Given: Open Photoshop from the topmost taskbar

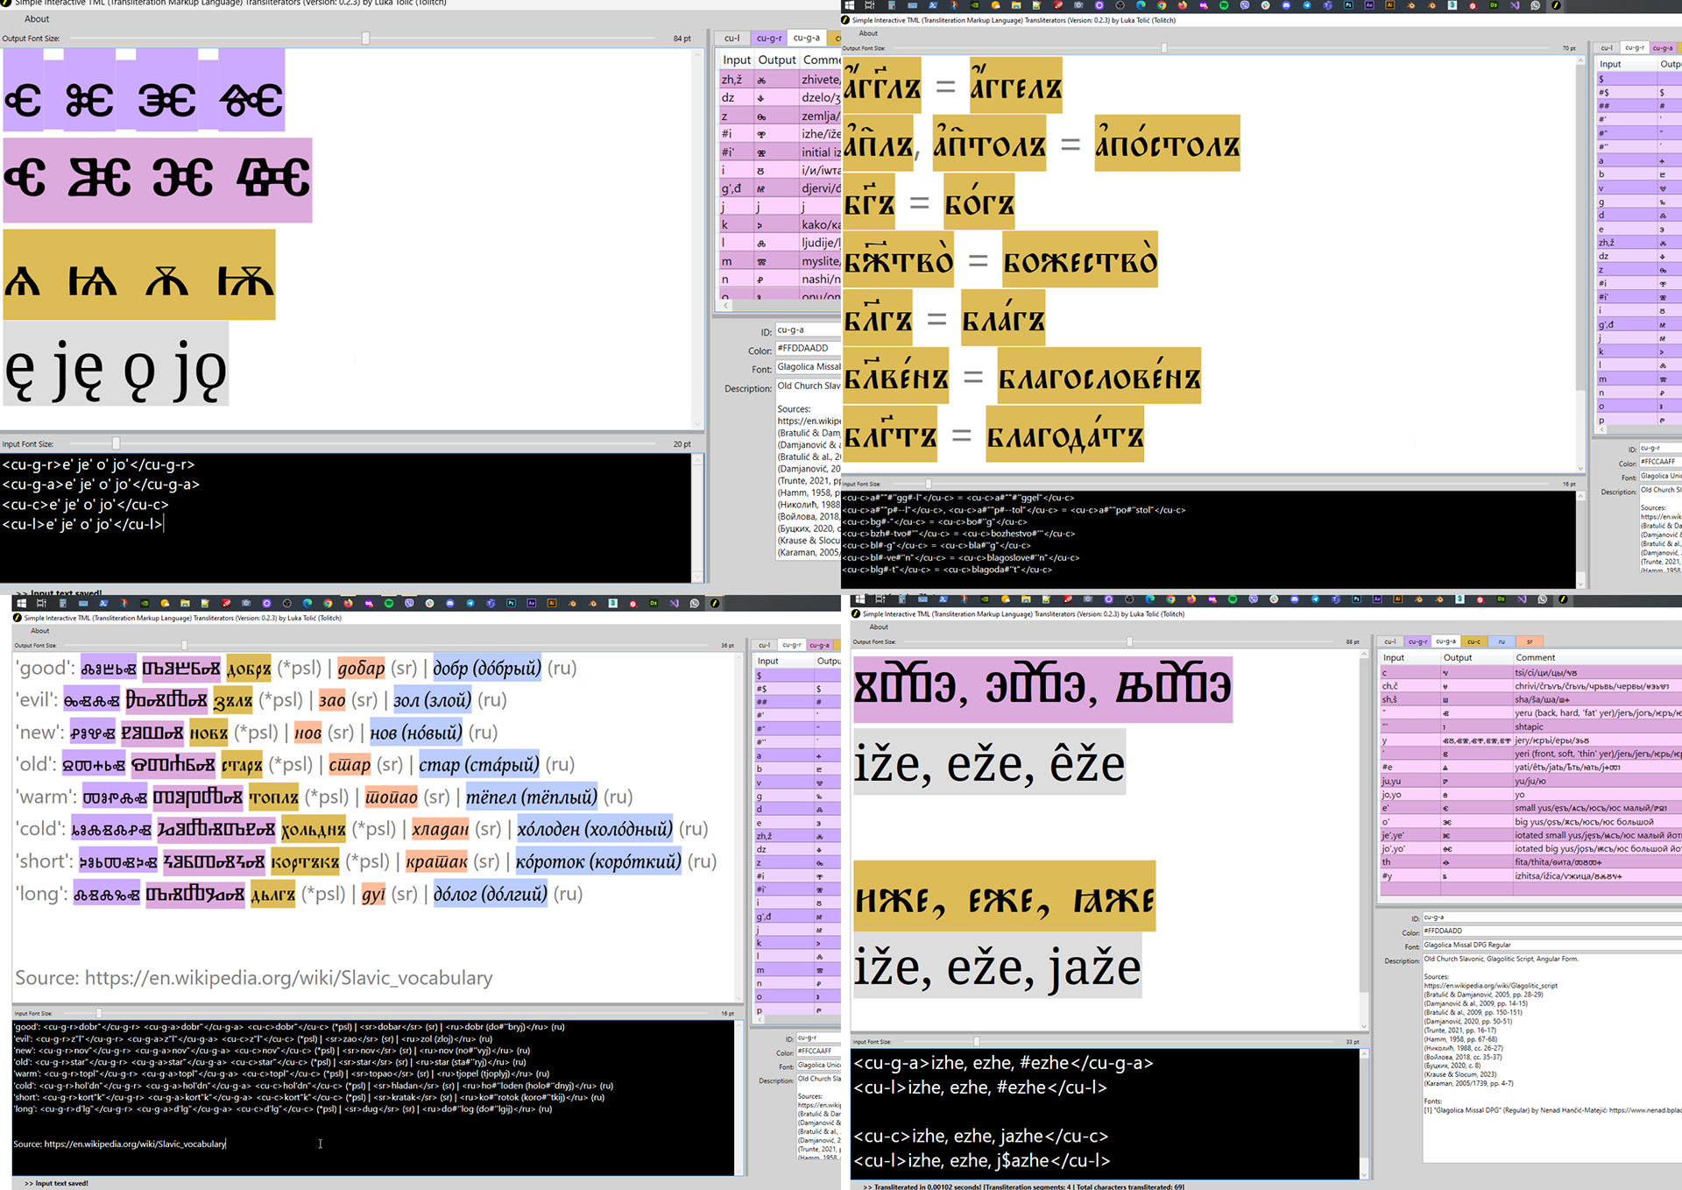Looking at the screenshot, I should tap(1348, 5).
